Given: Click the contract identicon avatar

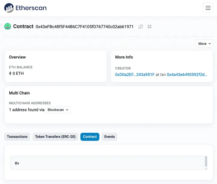Looking at the screenshot, I should click(x=8, y=27).
